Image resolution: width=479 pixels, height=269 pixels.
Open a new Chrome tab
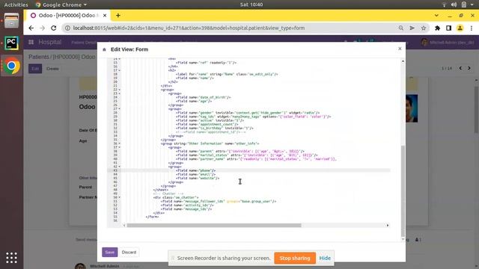(118, 15)
